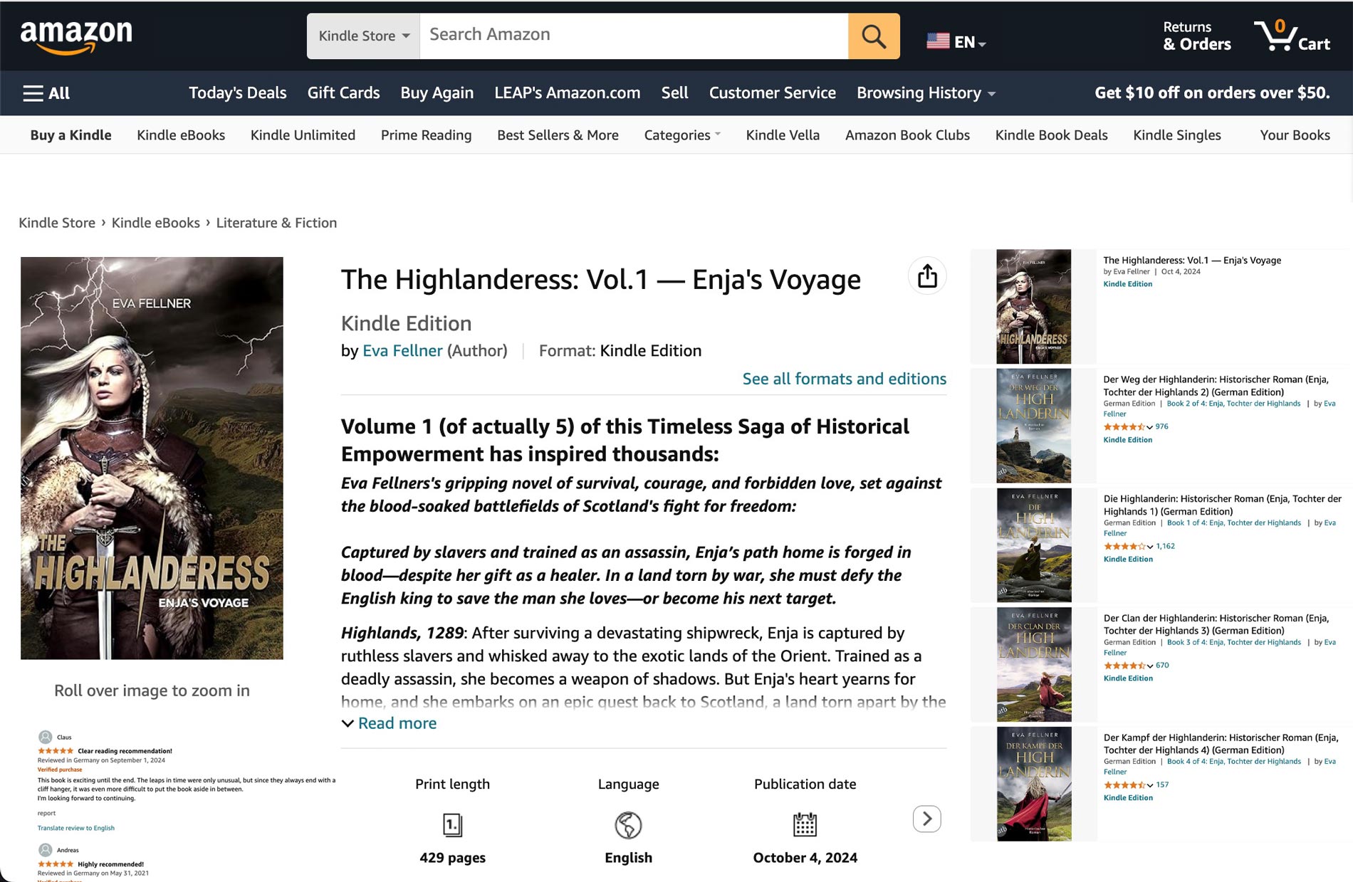Open the All hamburger menu
Viewport: 1353px width, 882px height.
click(x=46, y=93)
